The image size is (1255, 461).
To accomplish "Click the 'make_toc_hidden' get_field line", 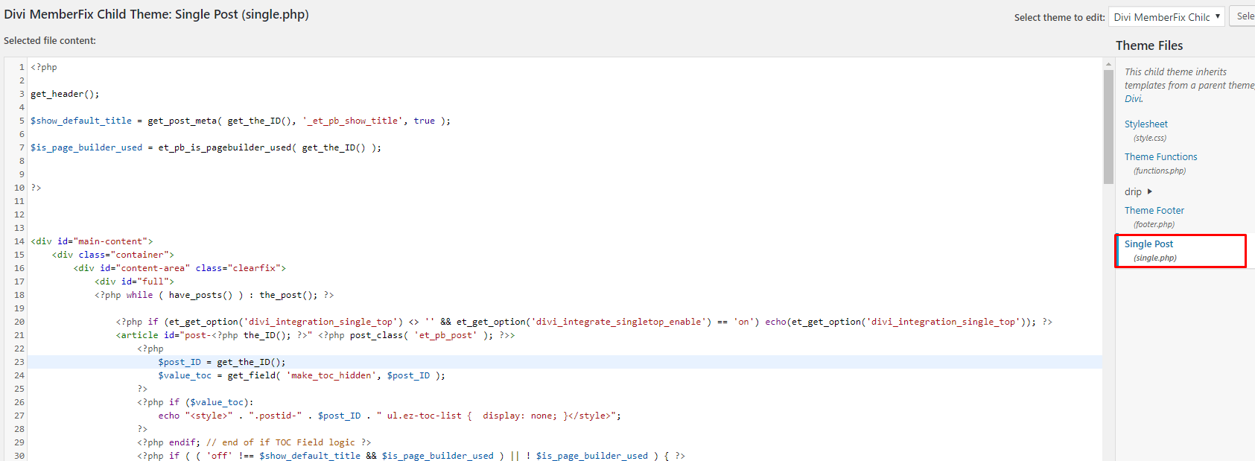I will pos(302,375).
